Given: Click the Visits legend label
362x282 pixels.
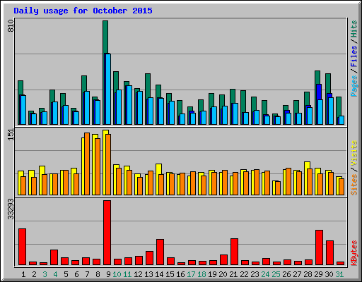Looking at the screenshot, I should click(x=354, y=153).
